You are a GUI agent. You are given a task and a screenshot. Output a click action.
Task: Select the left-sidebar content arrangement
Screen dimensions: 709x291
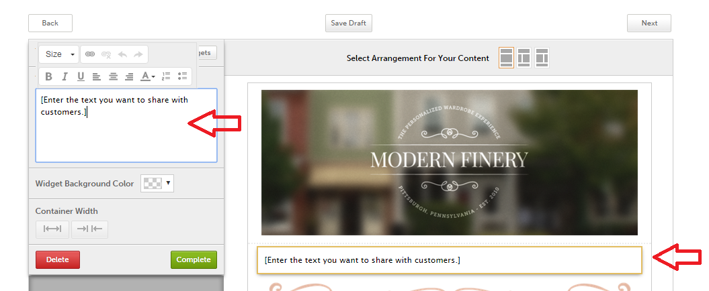coord(524,58)
